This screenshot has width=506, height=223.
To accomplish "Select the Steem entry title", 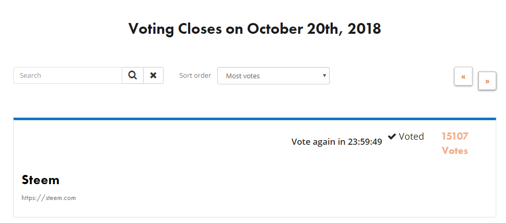I will 40,180.
